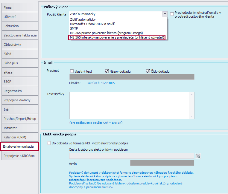The height and width of the screenshot is (194, 228).
Task: Open the Prechod/Import/Eshop tab
Action: pyautogui.click(x=20, y=119)
